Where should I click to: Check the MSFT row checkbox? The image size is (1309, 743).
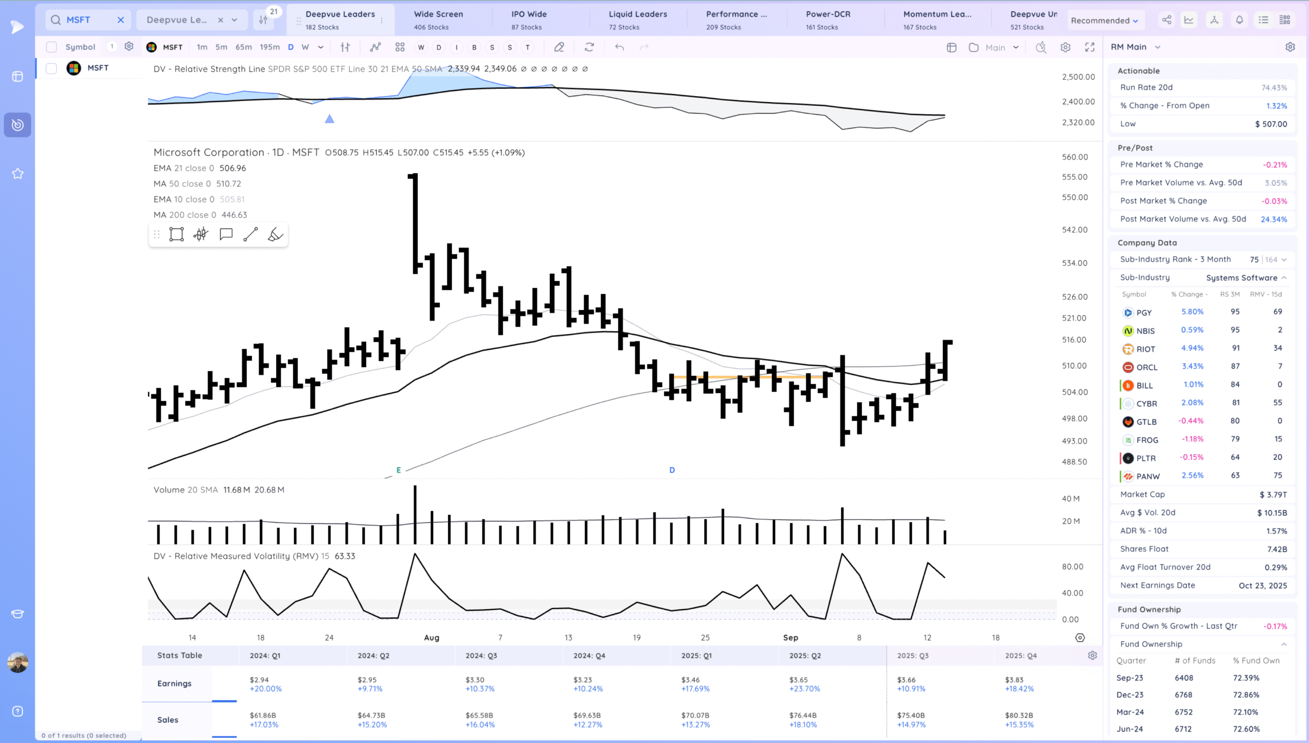pyautogui.click(x=51, y=68)
